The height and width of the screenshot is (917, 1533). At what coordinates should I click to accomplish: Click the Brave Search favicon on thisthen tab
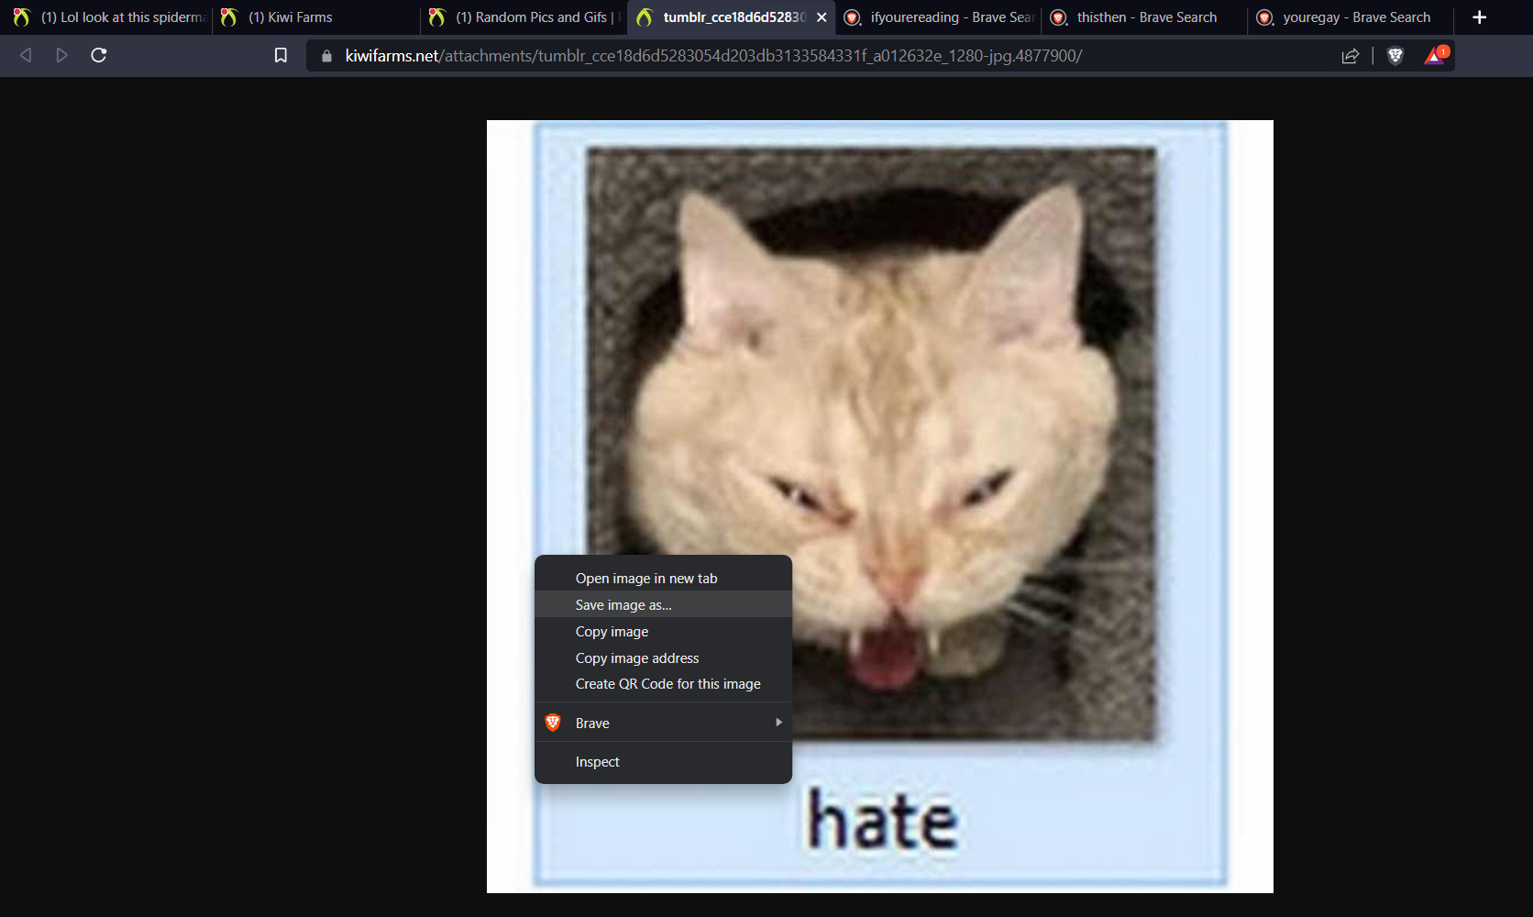pos(1058,17)
